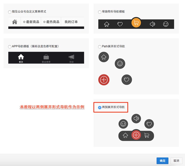This screenshot has width=185, height=166.
Task: Open the 我的订单 menu item
Action: [71, 22]
